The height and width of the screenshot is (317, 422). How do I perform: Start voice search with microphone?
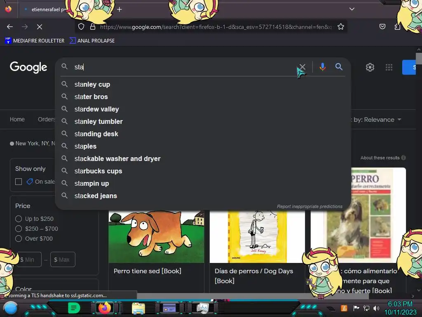pyautogui.click(x=322, y=66)
